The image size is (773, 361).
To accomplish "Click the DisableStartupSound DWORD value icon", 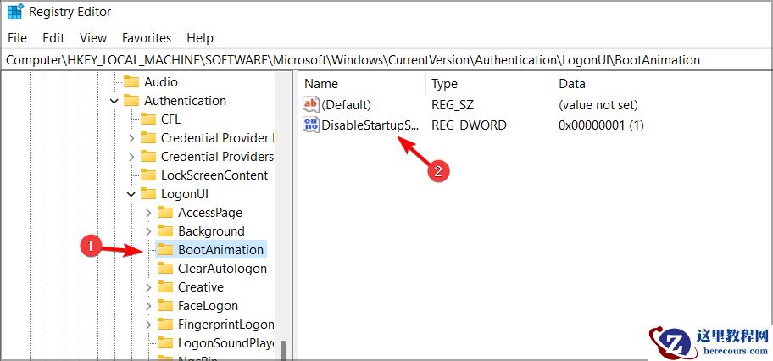I will [311, 125].
